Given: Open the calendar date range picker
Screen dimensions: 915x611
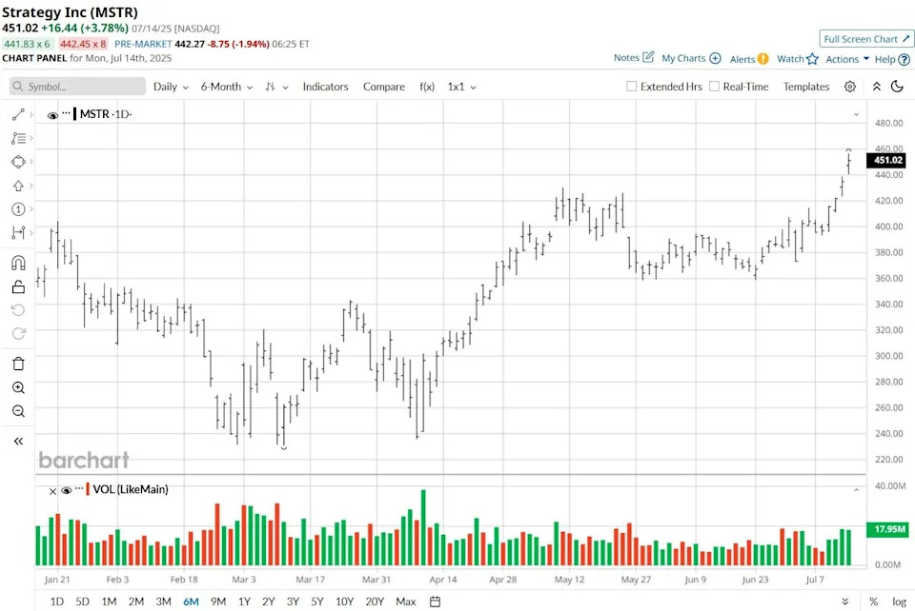Looking at the screenshot, I should coord(435,601).
